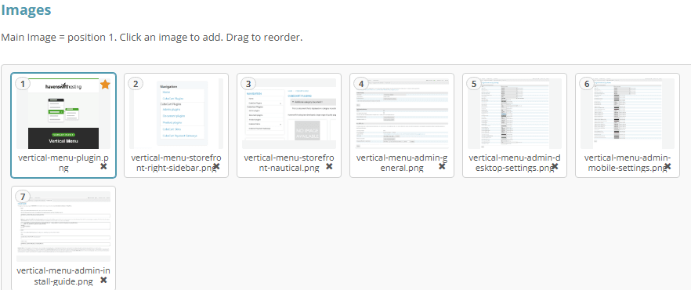
Task: Select thumbnail of admin install guide image
Action: click(x=63, y=227)
